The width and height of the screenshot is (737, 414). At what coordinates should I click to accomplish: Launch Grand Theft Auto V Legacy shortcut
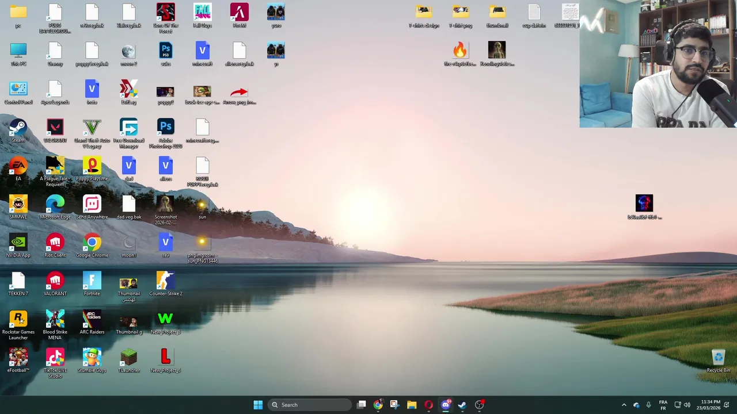[92, 134]
